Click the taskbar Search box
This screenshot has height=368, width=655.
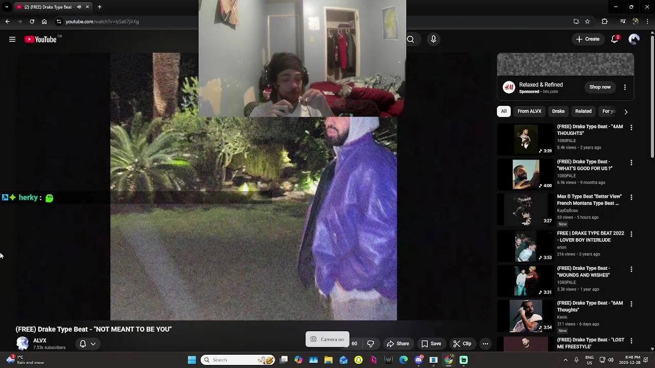[x=237, y=360]
